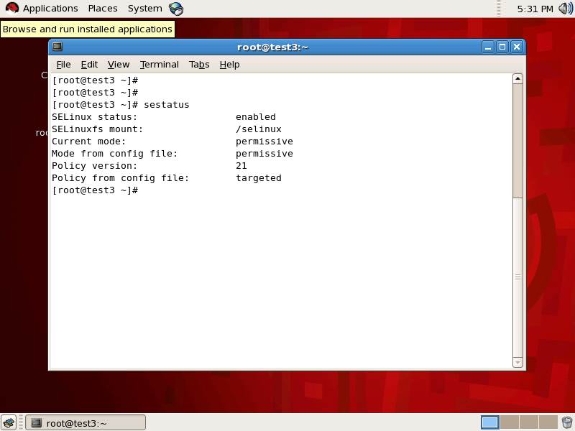This screenshot has width=575, height=431.
Task: Switch to the first workspace
Action: [489, 422]
